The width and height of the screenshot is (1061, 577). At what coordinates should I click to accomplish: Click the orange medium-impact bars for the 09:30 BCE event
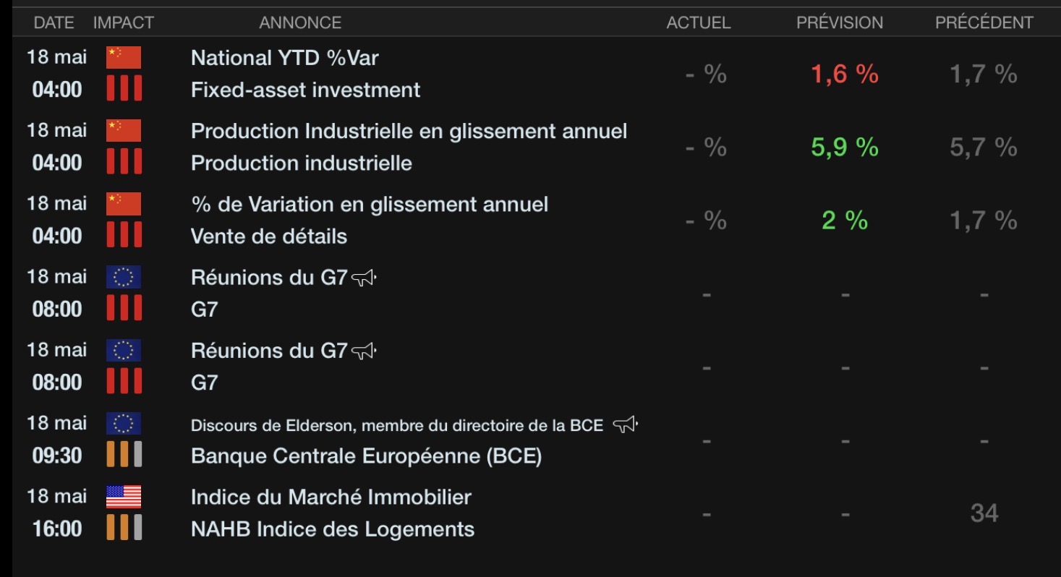coord(124,455)
